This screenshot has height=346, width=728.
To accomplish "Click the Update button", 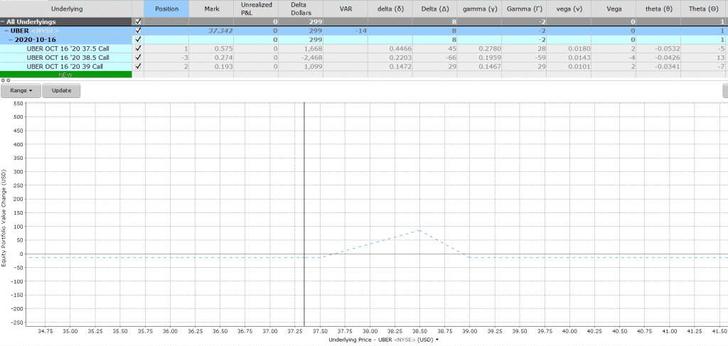I will tap(61, 91).
